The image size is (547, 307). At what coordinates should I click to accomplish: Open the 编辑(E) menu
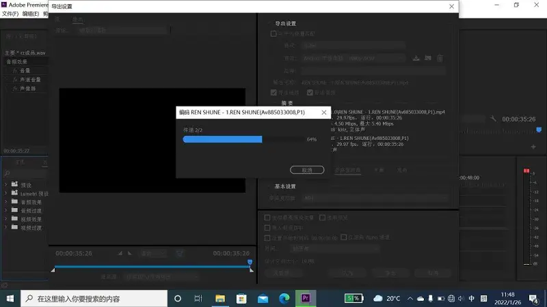[31, 14]
